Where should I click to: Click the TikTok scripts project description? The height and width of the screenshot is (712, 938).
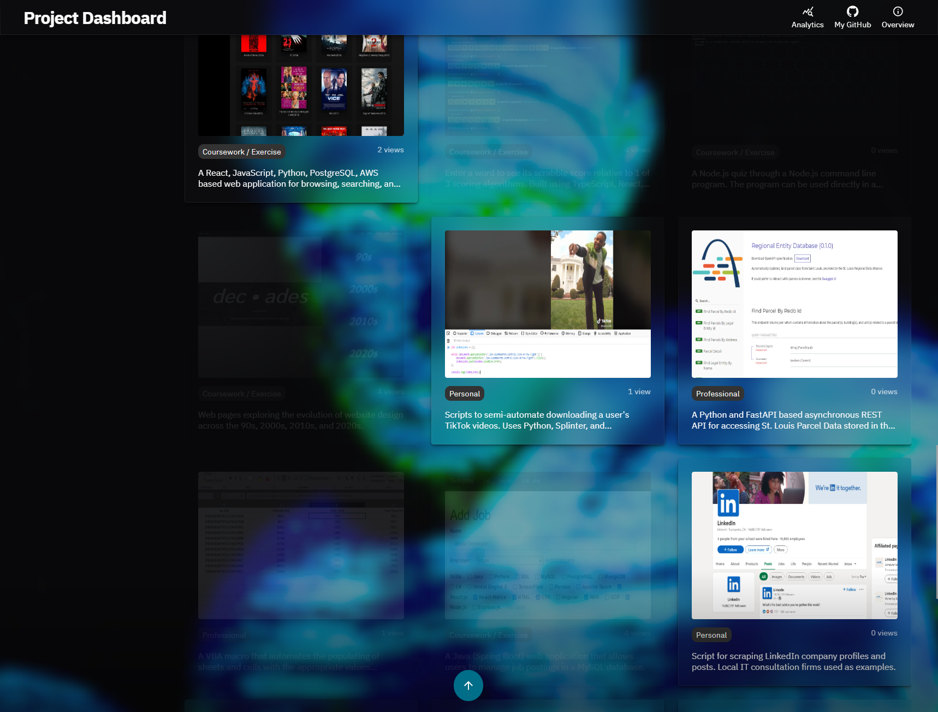pos(537,420)
